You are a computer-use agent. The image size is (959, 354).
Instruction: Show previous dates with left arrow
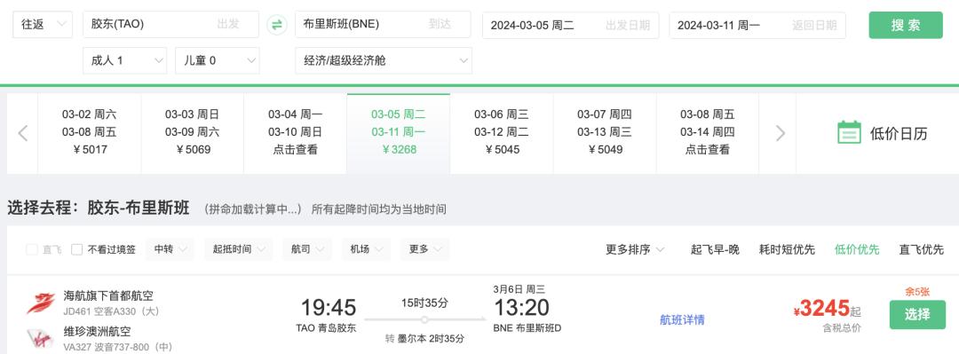[x=22, y=133]
